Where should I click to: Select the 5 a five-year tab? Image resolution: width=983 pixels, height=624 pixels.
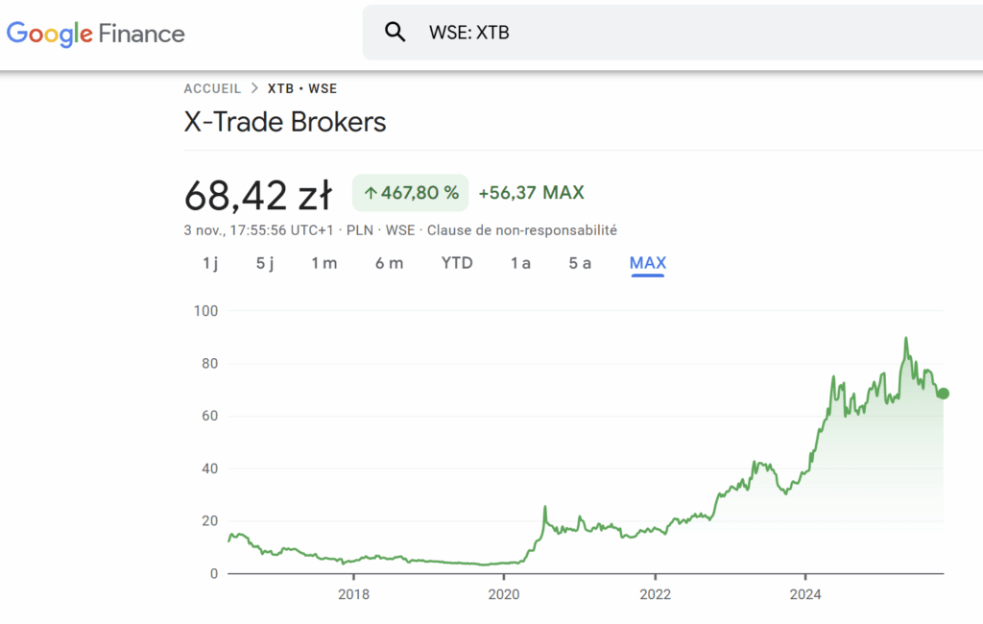tap(579, 262)
